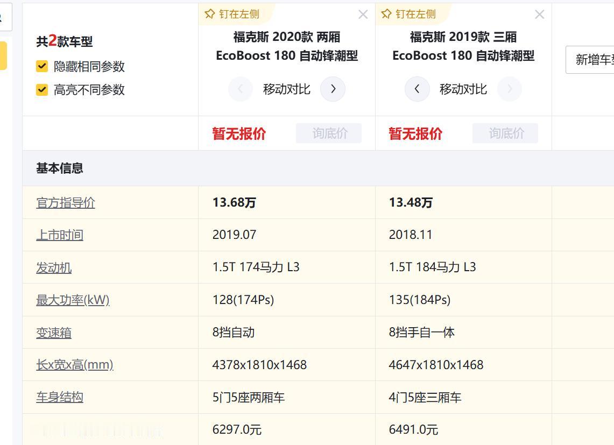The width and height of the screenshot is (614, 445).
Task: Open 发动机 parameter link
Action: tap(54, 268)
